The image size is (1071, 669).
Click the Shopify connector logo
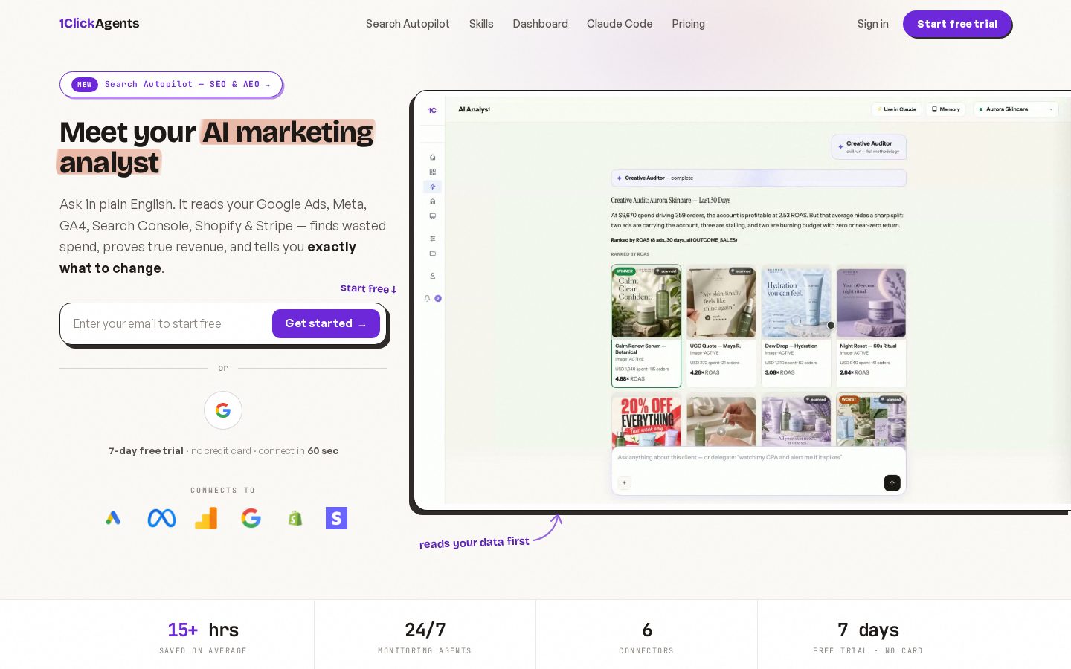(x=295, y=518)
